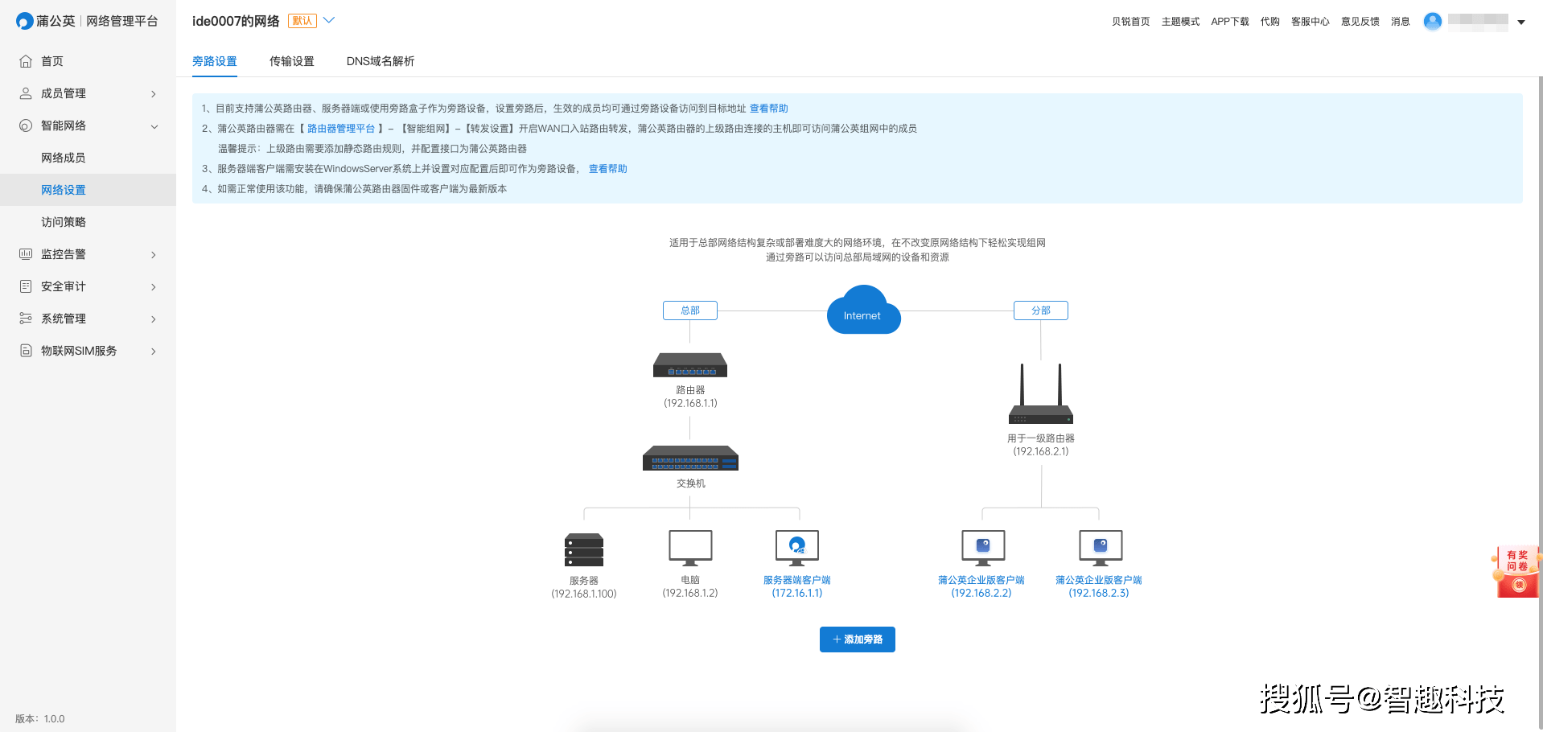Open the 有奖问卷 red envelope widget
The height and width of the screenshot is (732, 1543).
pyautogui.click(x=1516, y=572)
